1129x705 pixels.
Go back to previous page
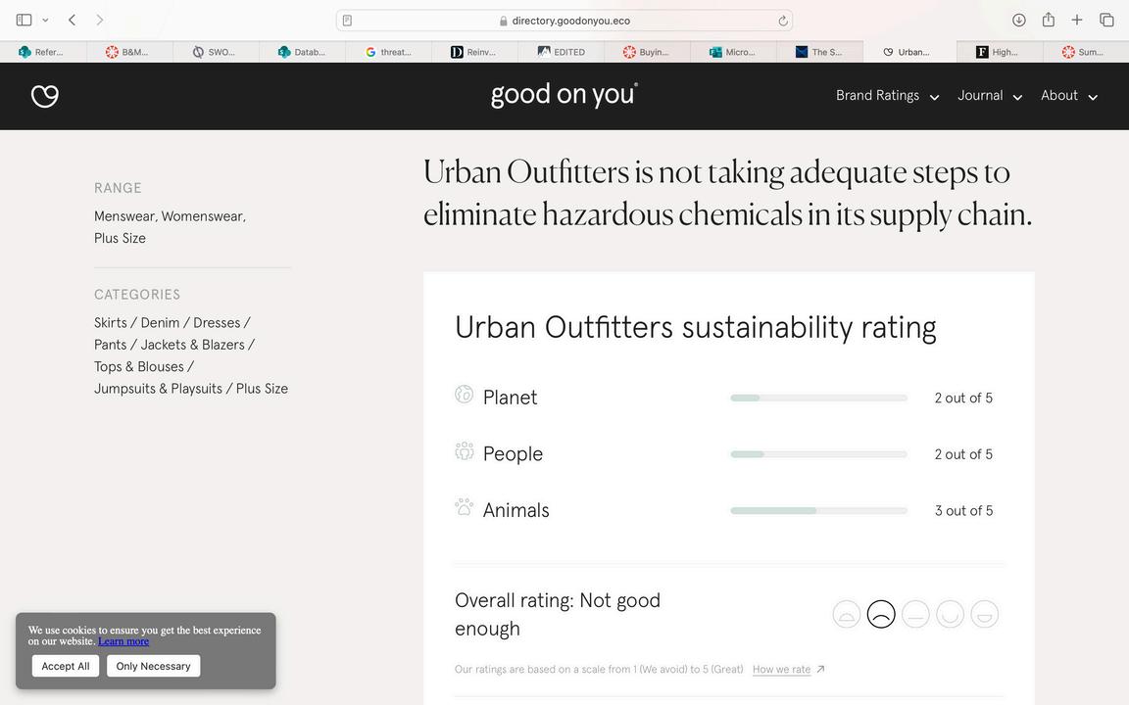coord(72,21)
